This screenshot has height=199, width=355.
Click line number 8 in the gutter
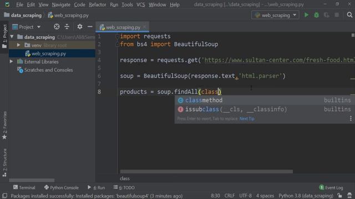(99, 92)
